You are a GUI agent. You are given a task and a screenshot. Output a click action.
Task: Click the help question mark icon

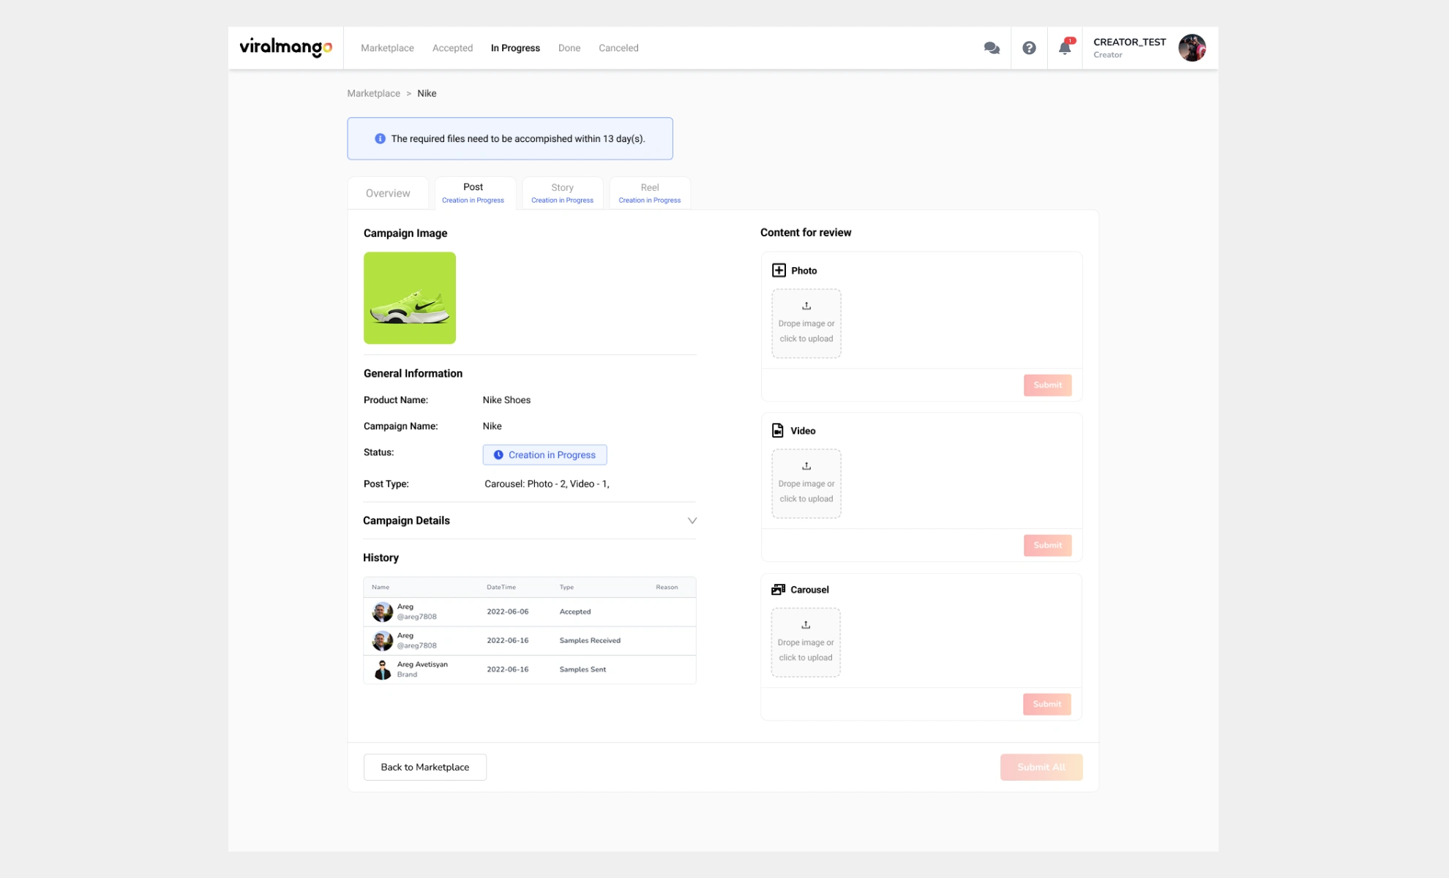(1029, 47)
